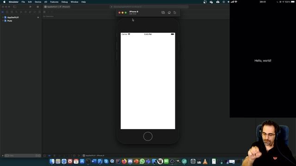Open PowerPoint from the Dock
Screen dimensions: 296x166
click(136, 161)
